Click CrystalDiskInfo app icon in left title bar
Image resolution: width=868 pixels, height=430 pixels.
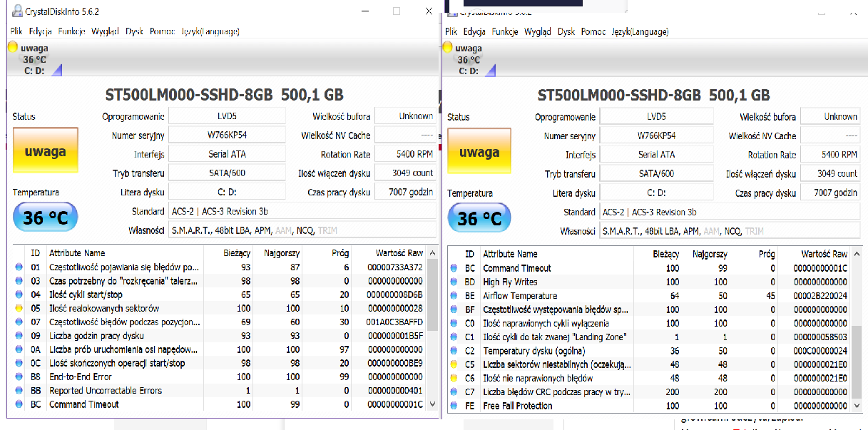click(16, 11)
